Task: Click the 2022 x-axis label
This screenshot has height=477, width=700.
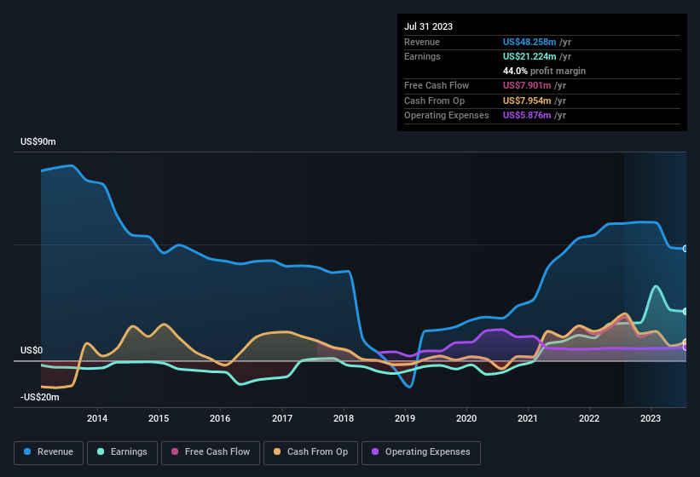Action: click(x=589, y=418)
